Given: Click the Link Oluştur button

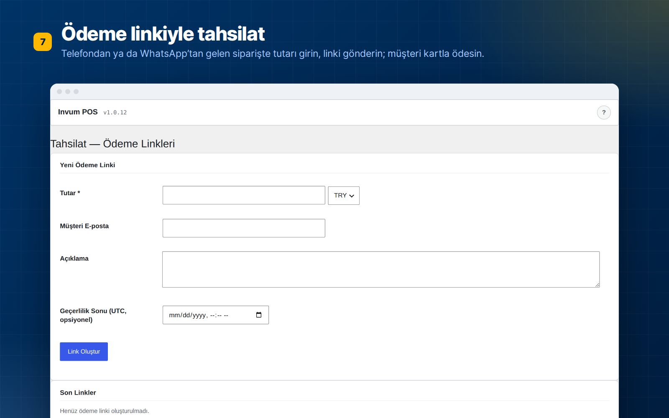Looking at the screenshot, I should (84, 352).
